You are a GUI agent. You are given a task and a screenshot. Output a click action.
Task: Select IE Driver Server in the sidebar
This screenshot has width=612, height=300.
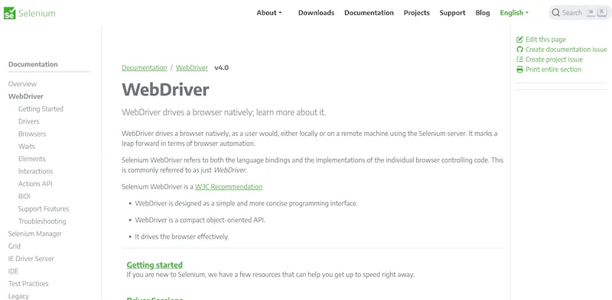(31, 258)
